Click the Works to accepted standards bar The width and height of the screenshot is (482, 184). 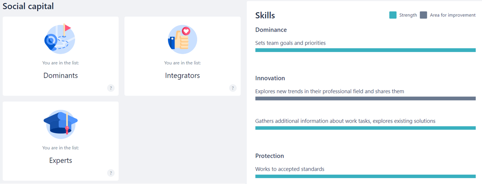pyautogui.click(x=365, y=176)
